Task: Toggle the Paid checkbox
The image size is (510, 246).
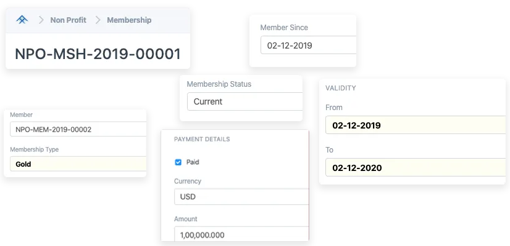Action: (x=178, y=162)
